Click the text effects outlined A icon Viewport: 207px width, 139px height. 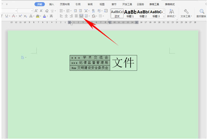point(31,16)
